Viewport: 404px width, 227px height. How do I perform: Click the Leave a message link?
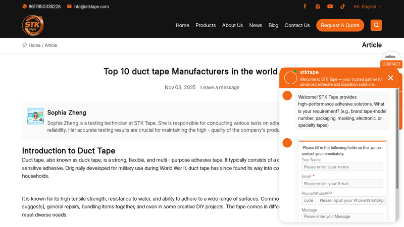click(x=220, y=87)
